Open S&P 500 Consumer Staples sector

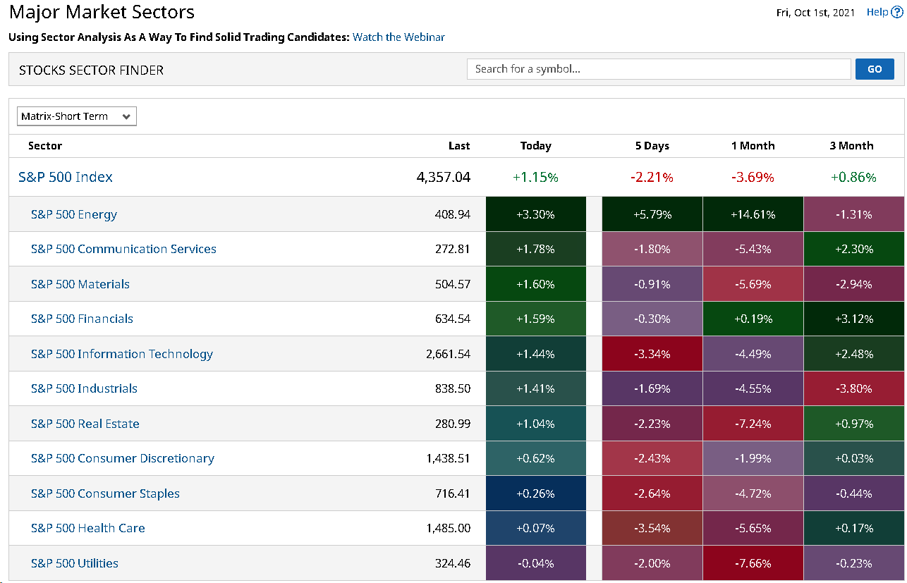click(x=105, y=493)
